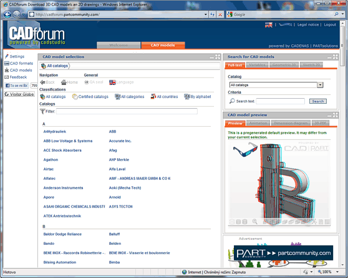The height and width of the screenshot is (278, 348).
Task: Open the ACE Shock Absorbers catalog
Action: 62,151
